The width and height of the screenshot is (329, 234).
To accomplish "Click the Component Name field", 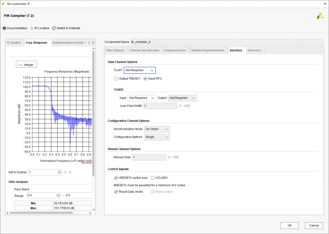I will point(227,42).
